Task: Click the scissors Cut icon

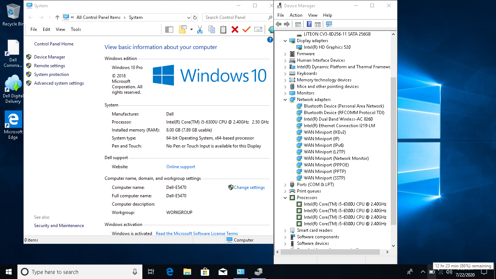Action: [x=200, y=29]
